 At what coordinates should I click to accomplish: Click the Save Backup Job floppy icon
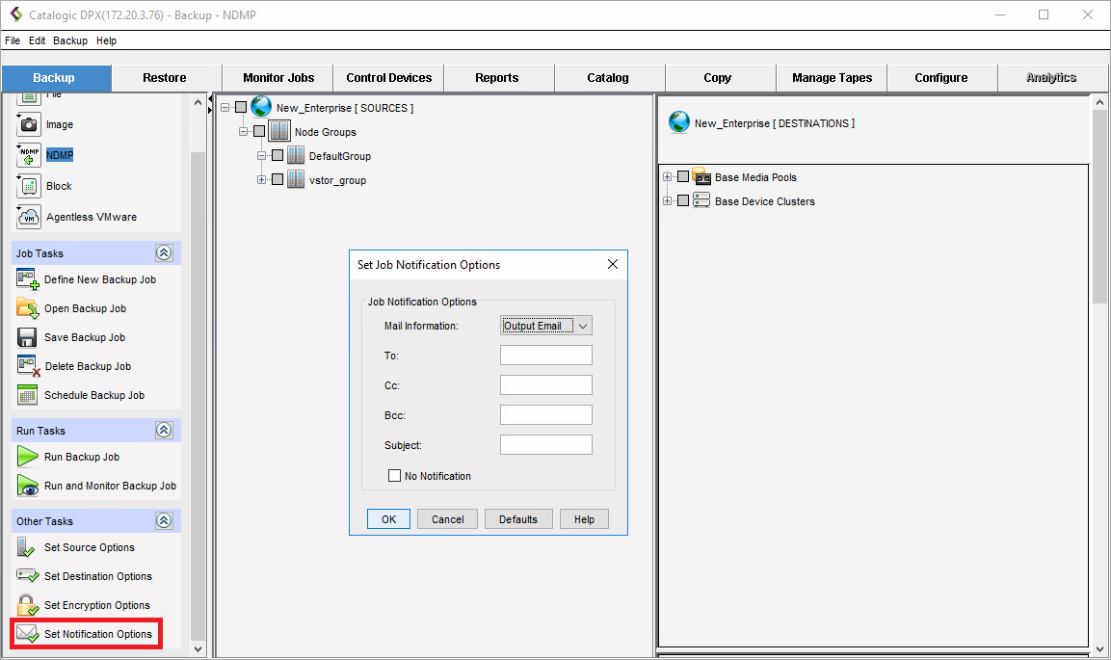pos(28,337)
